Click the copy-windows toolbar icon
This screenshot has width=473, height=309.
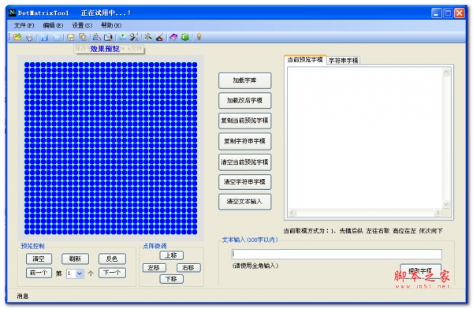coord(82,37)
